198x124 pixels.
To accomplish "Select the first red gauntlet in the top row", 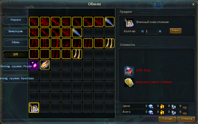I will point(34,22).
